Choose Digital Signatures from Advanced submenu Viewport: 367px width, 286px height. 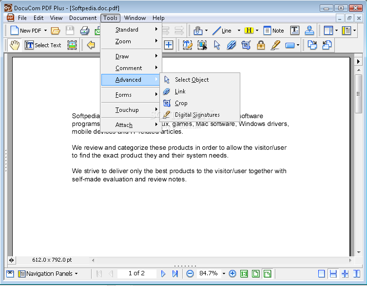point(200,115)
